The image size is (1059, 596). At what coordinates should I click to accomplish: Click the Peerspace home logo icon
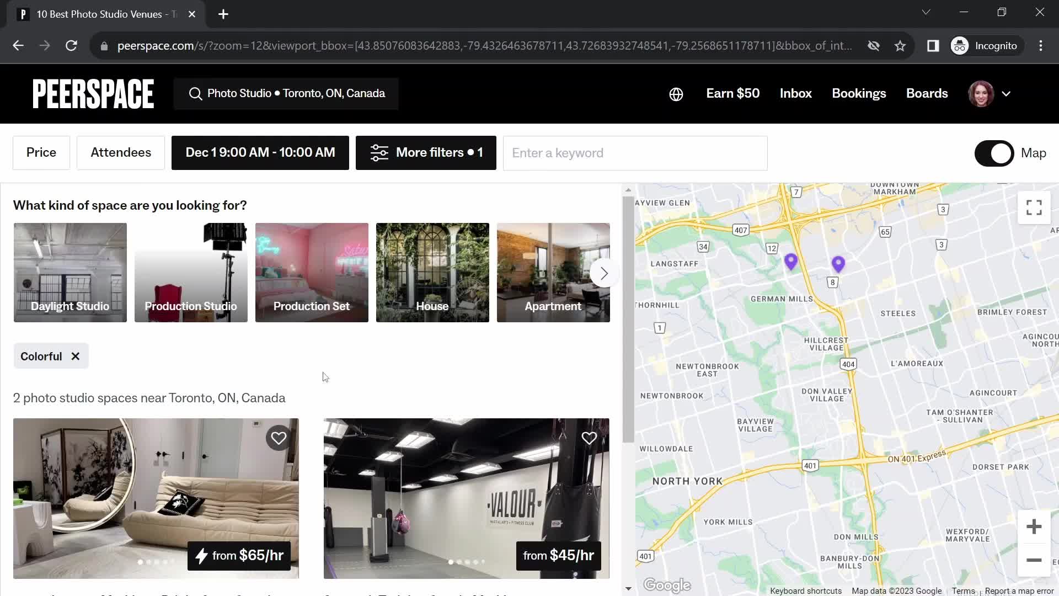click(93, 93)
